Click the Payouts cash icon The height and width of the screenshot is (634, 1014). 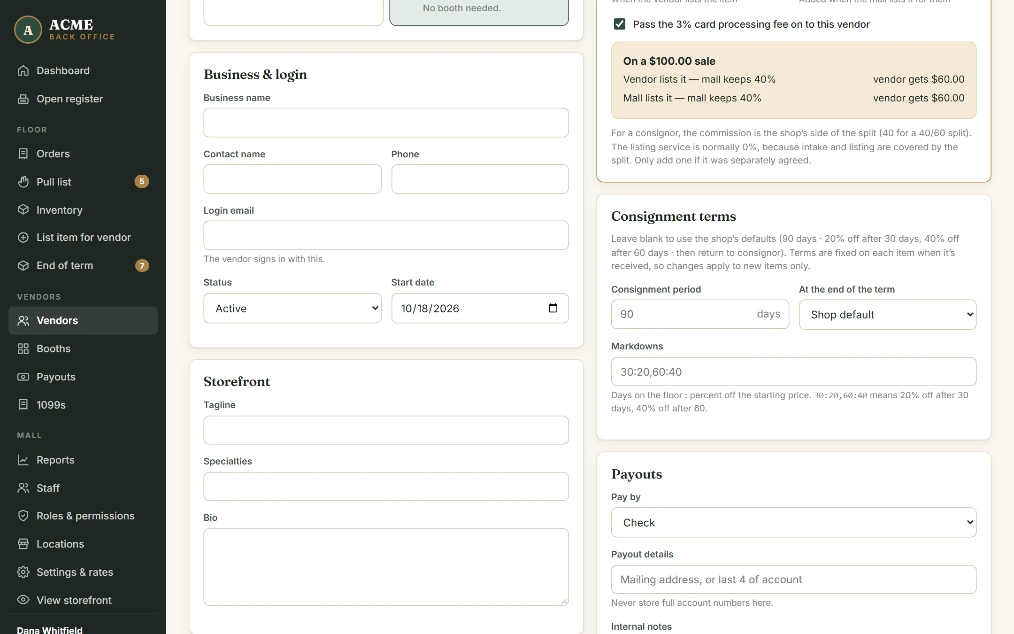coord(23,377)
